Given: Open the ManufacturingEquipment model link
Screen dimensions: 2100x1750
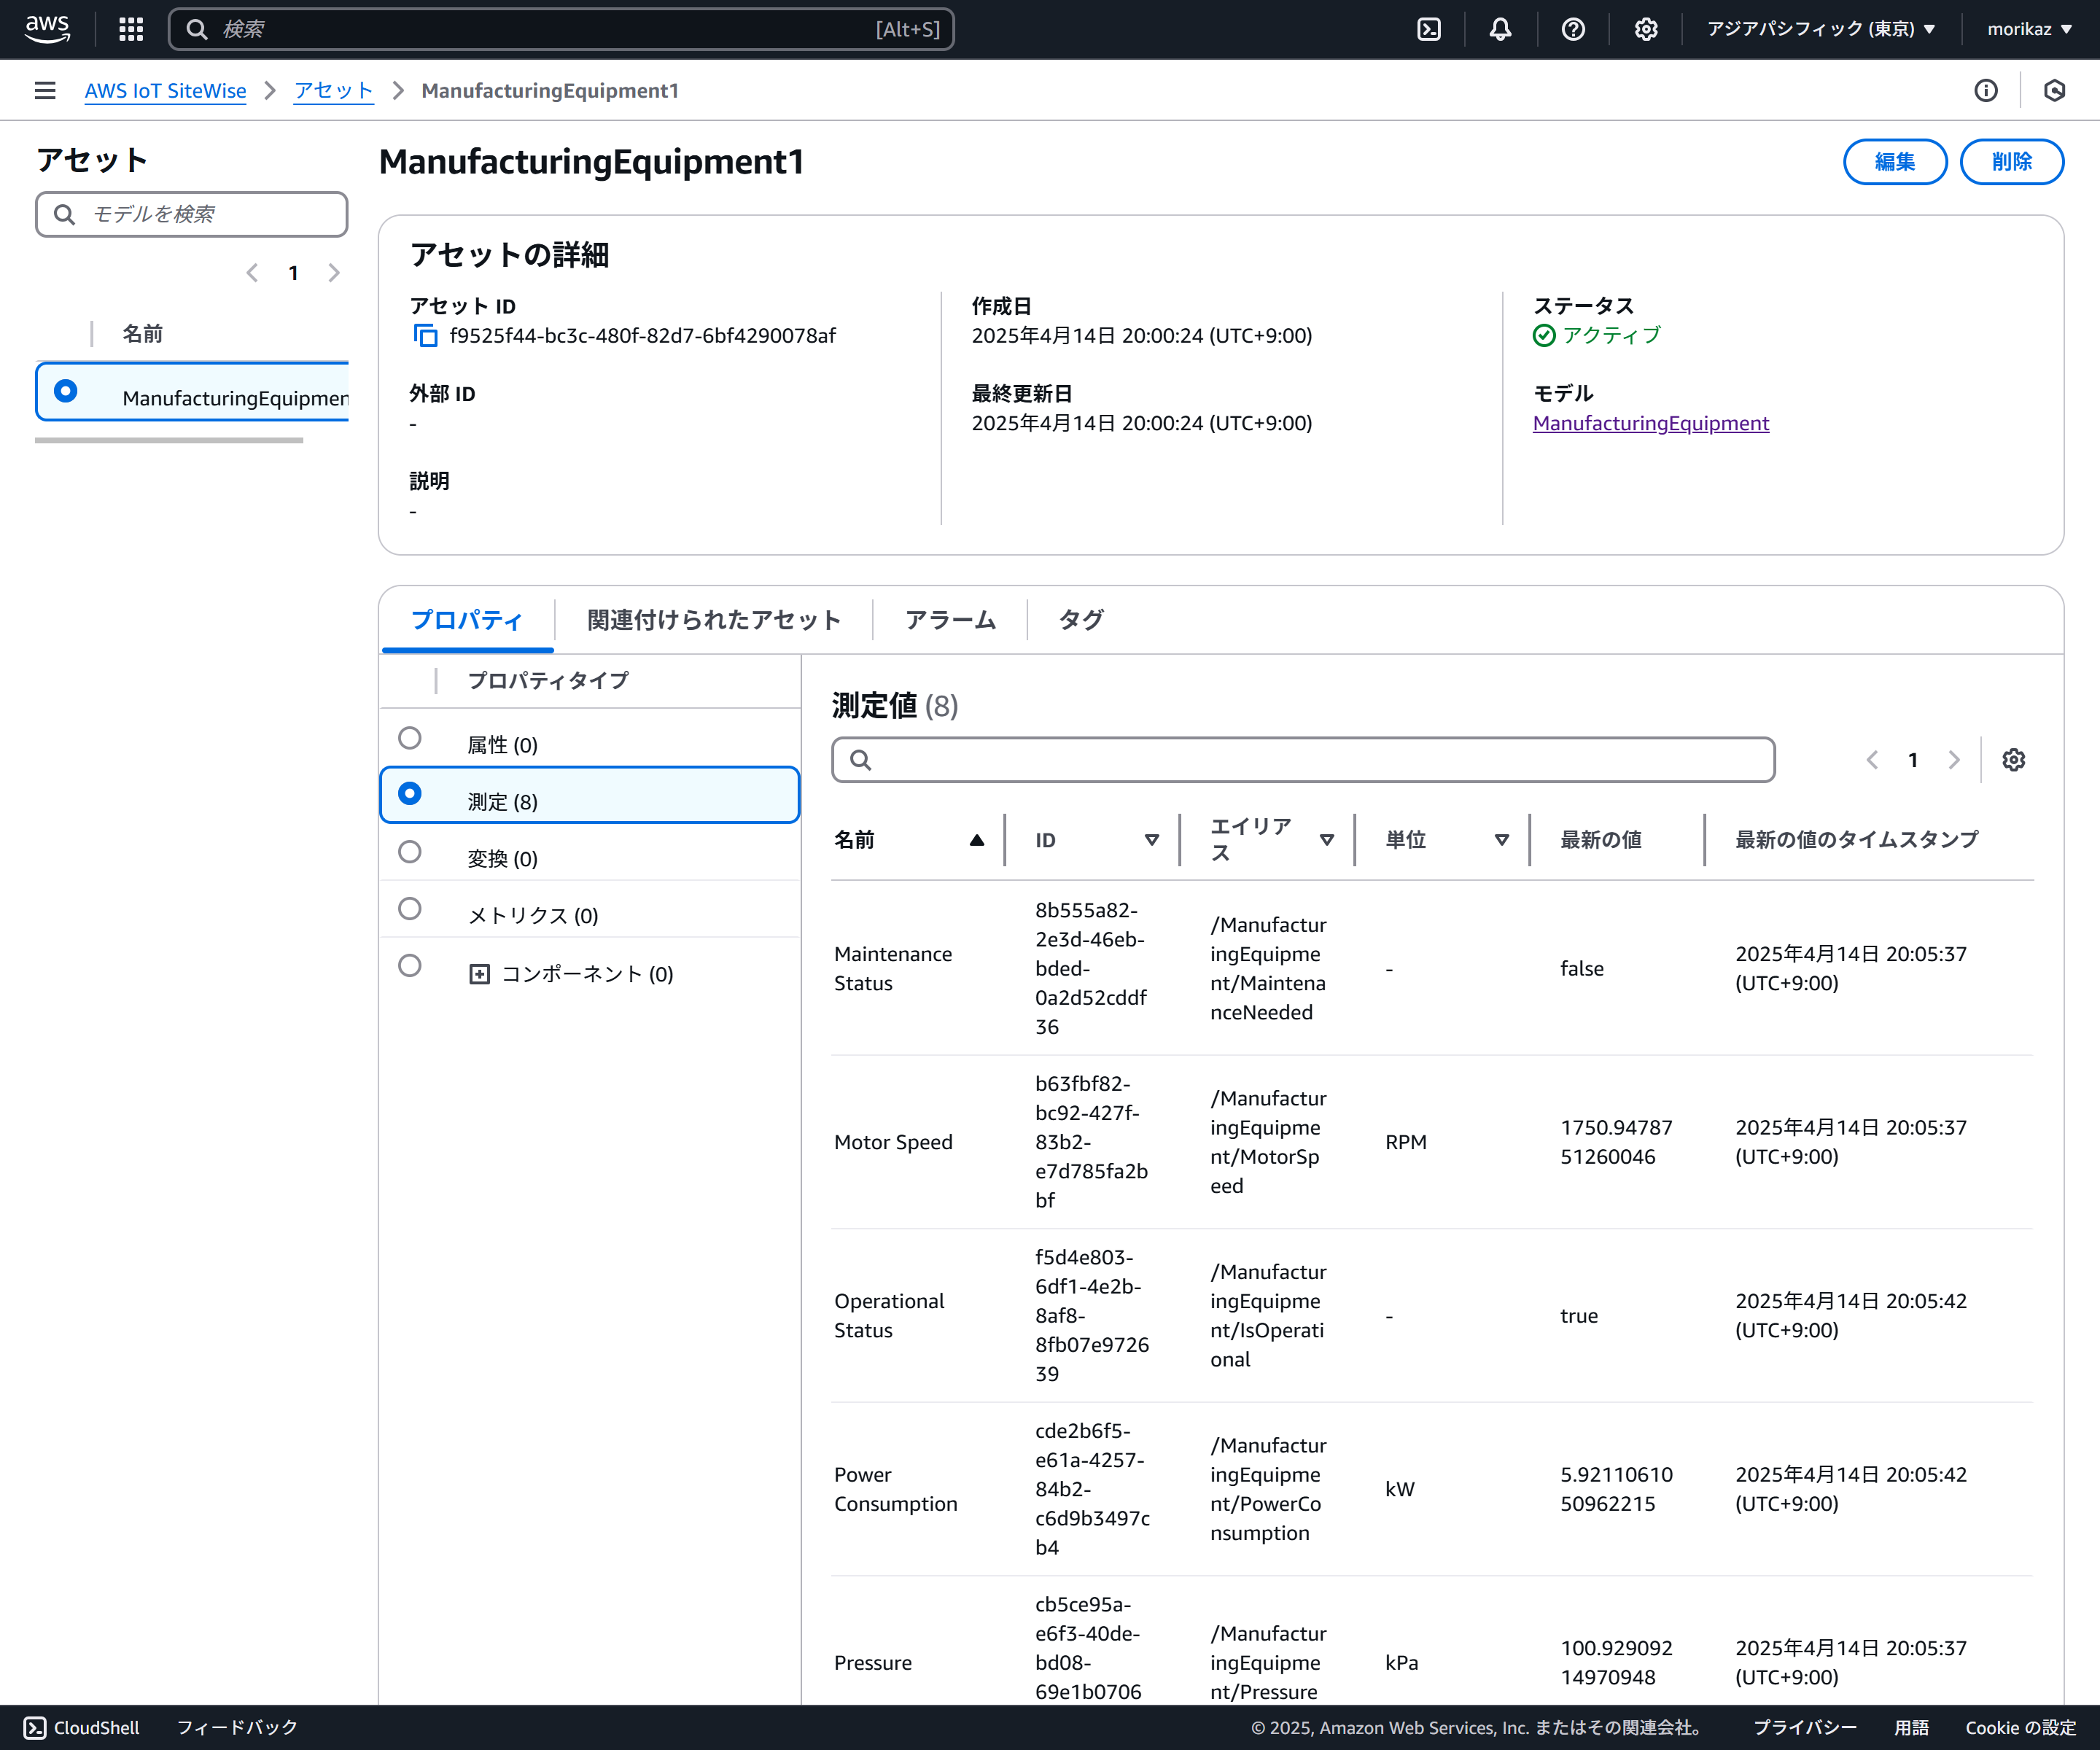Looking at the screenshot, I should tap(1650, 423).
